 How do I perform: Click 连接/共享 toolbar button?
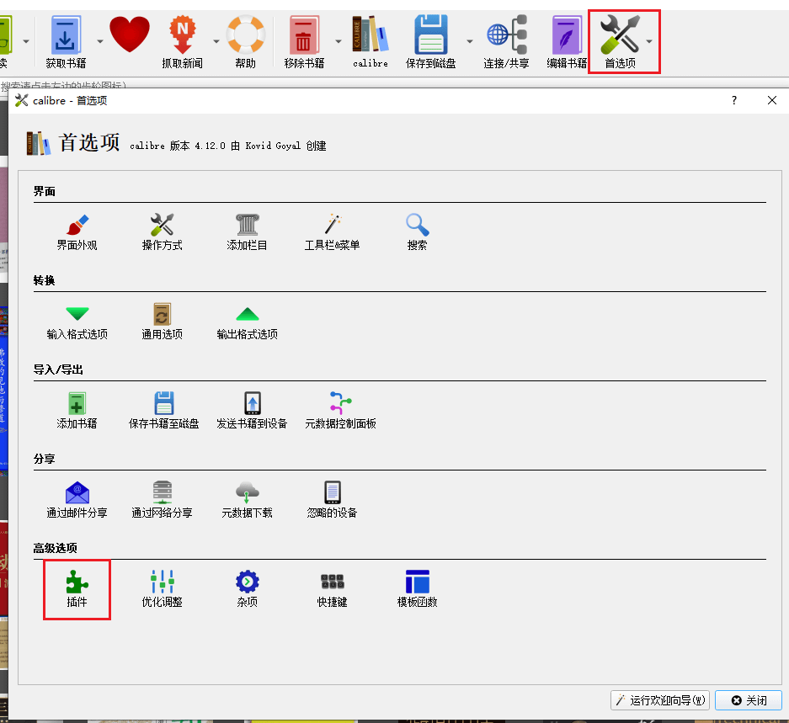point(506,42)
